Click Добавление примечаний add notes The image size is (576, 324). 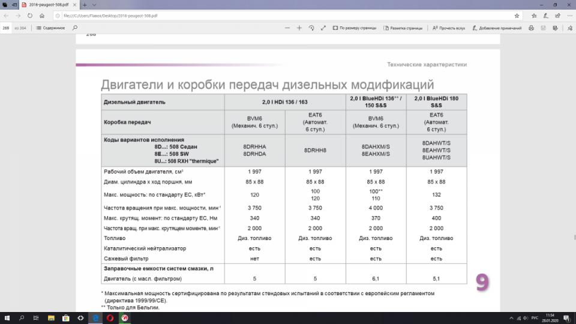coord(497,28)
